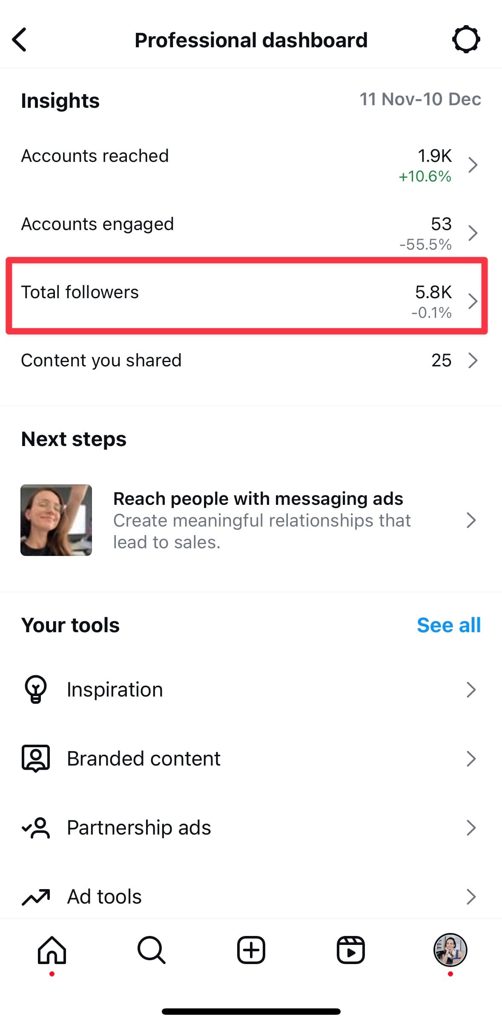502x1025 pixels.
Task: Expand Accounts reached details chevron
Action: tap(472, 165)
